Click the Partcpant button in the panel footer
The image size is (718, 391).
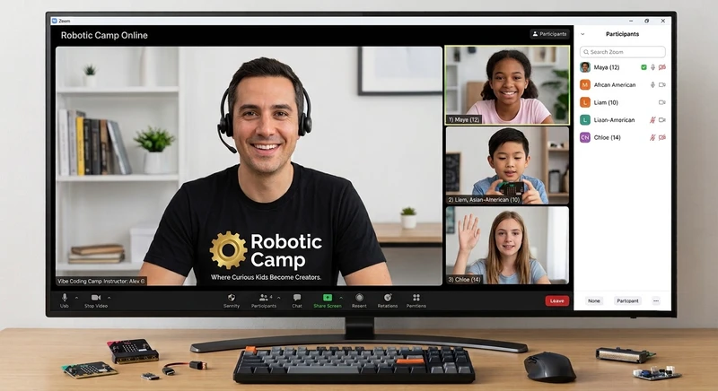627,301
